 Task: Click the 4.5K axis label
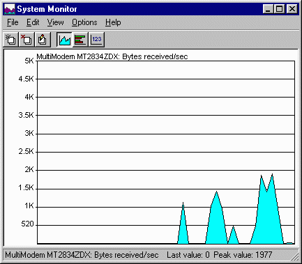pyautogui.click(x=26, y=79)
